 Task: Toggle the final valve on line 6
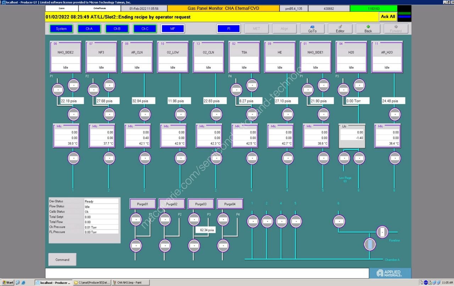[339, 221]
